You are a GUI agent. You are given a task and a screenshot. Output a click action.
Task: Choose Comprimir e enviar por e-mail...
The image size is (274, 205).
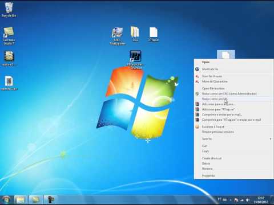click(233, 114)
